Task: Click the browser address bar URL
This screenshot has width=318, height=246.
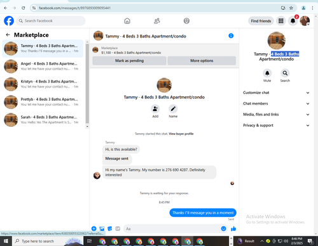Action: click(x=74, y=8)
